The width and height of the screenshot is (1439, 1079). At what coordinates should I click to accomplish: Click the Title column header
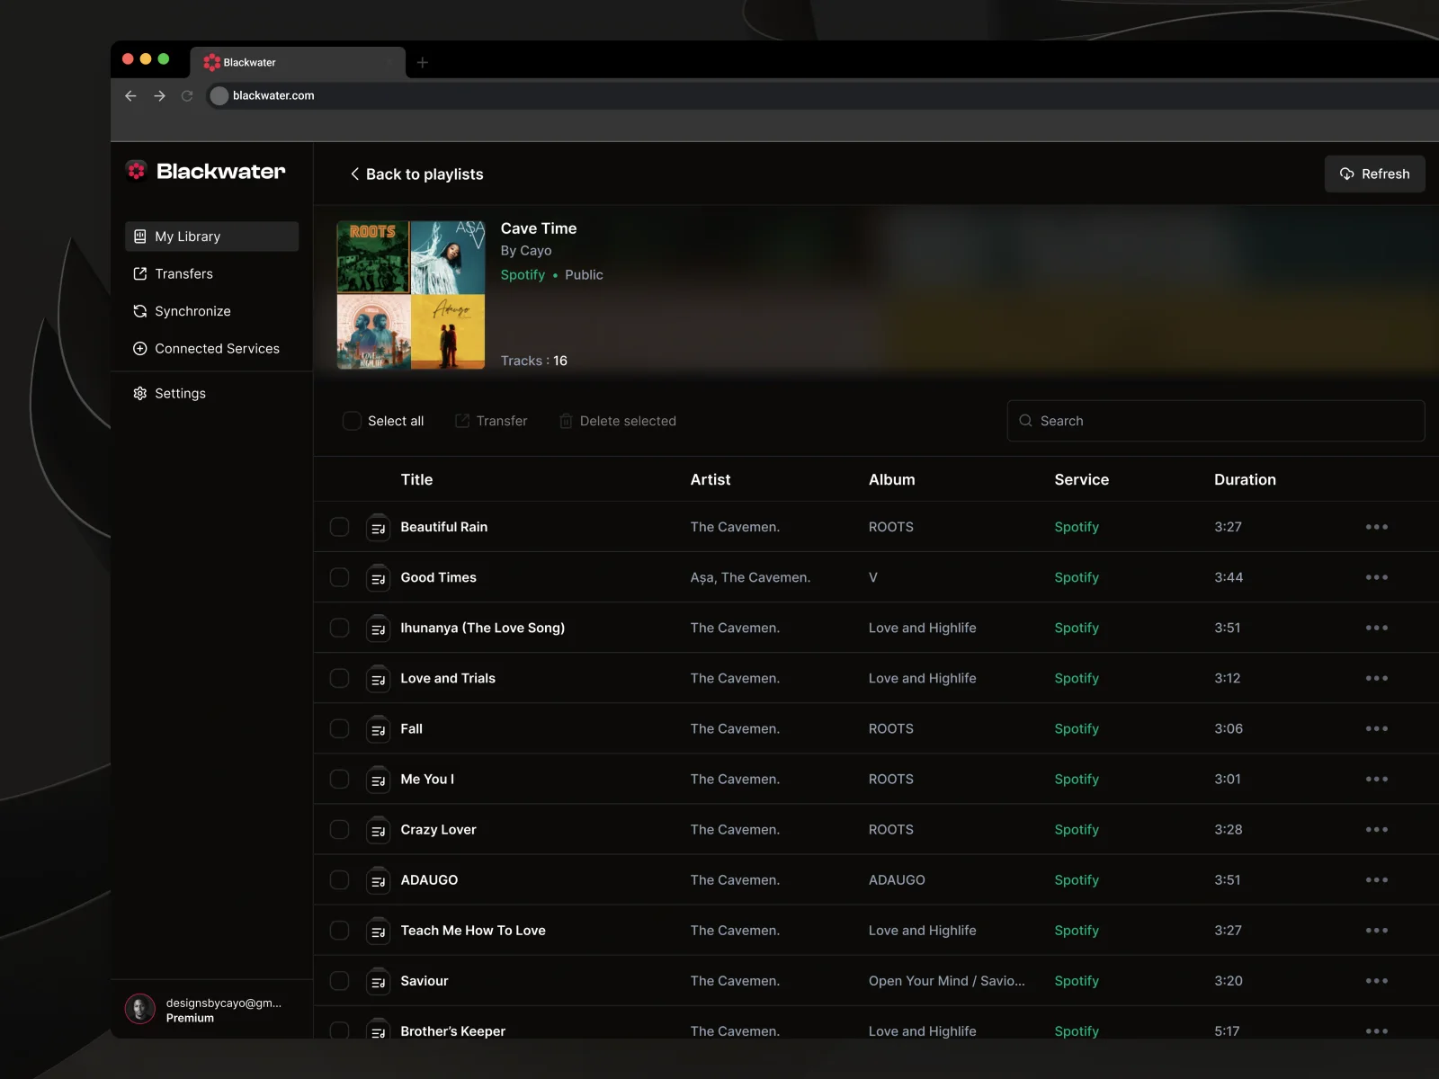click(x=416, y=480)
